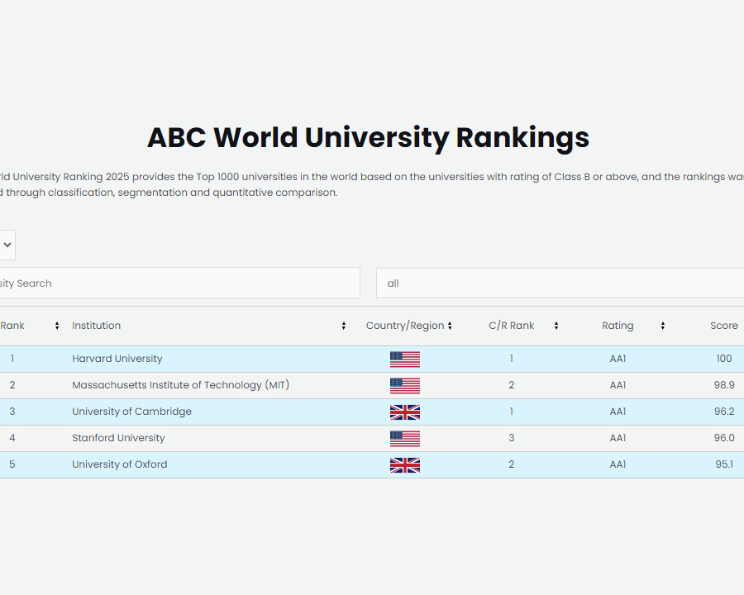Click the US flag in Stanford row
The width and height of the screenshot is (744, 595).
click(405, 439)
